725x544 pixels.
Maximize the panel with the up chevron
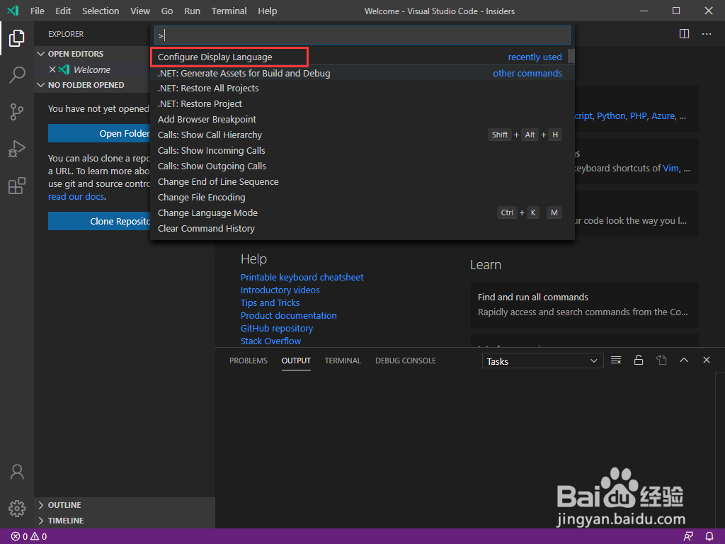[684, 360]
